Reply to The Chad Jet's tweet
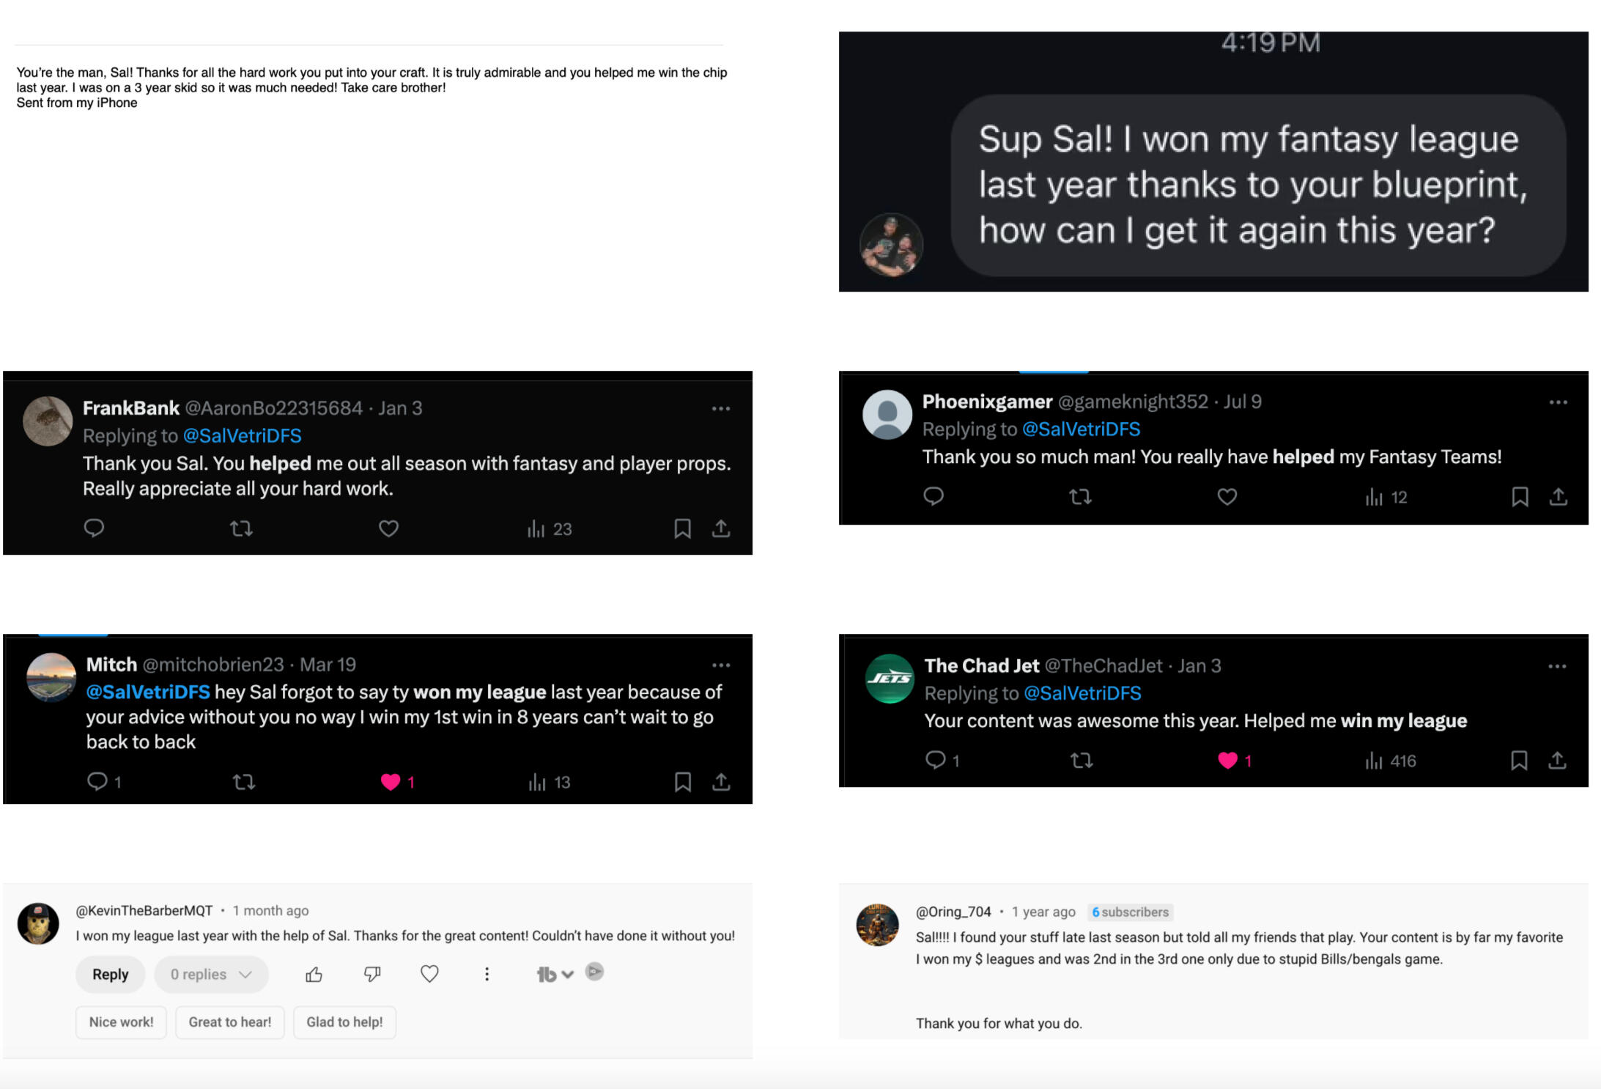 point(935,760)
